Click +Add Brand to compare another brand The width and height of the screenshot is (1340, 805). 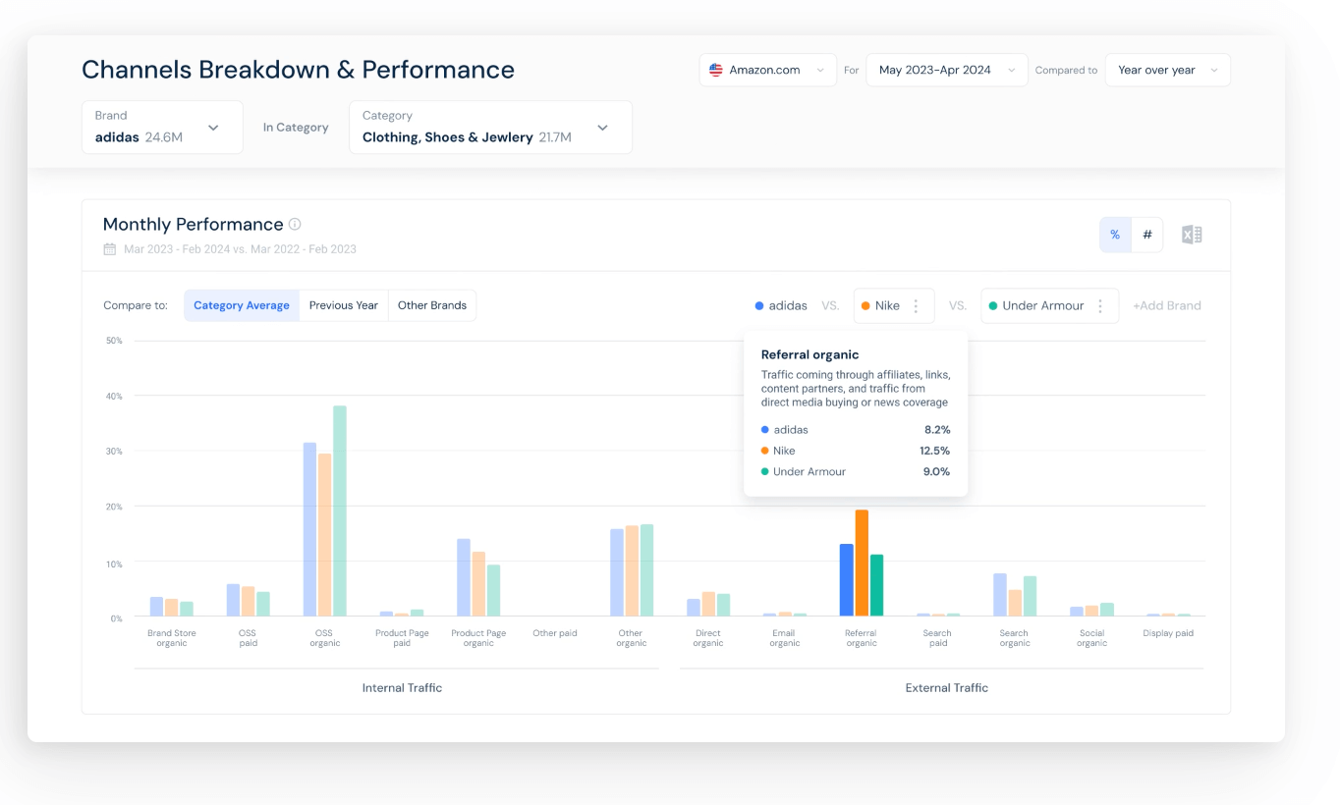pyautogui.click(x=1167, y=305)
